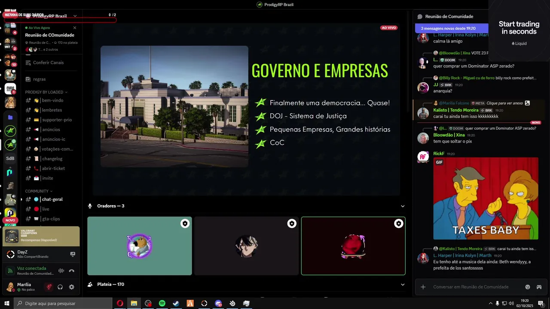Open SdB server icon

(10, 158)
